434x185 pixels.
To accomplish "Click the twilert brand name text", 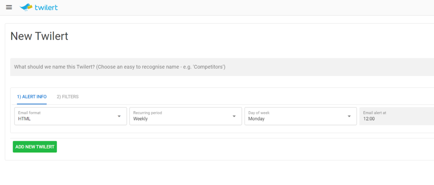I will point(47,7).
